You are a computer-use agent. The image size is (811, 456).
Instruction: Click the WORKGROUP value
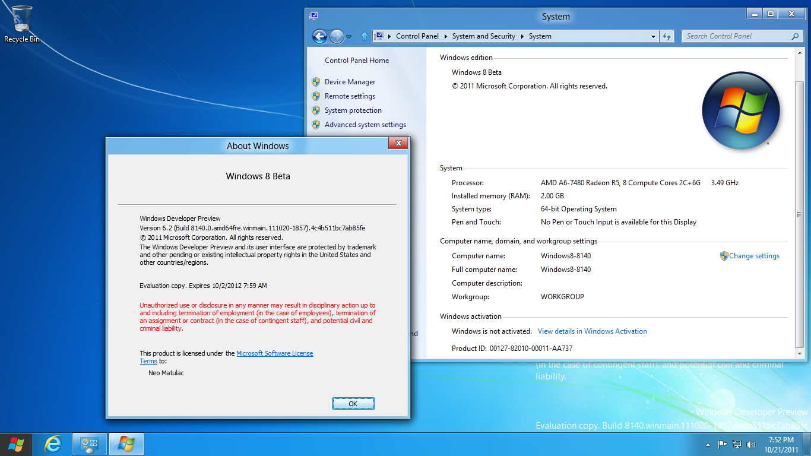562,297
